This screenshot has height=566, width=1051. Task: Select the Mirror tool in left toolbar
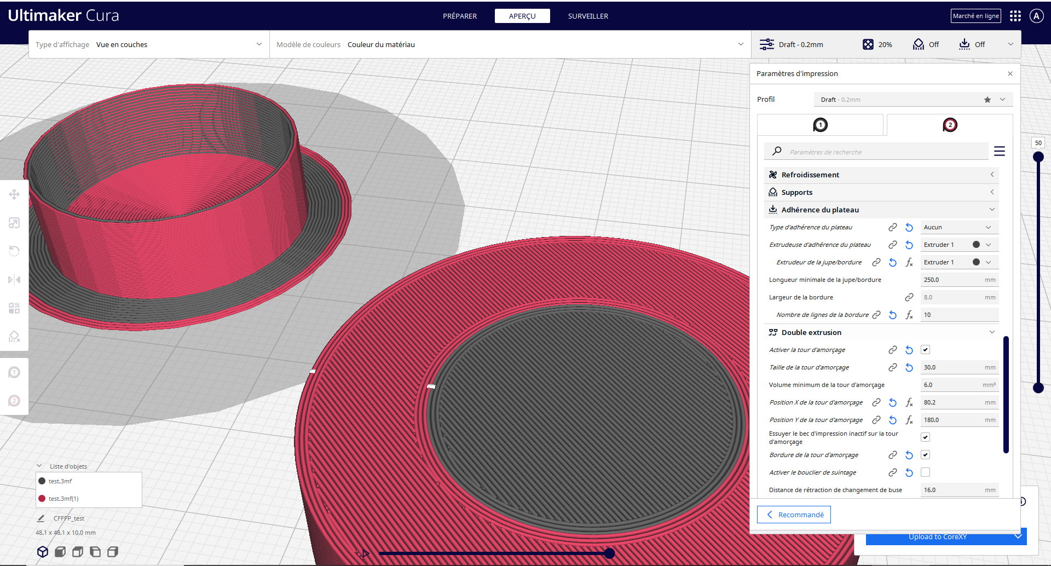14,280
